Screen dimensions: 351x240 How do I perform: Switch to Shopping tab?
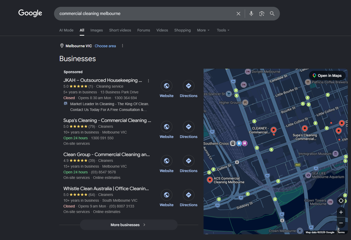point(182,30)
